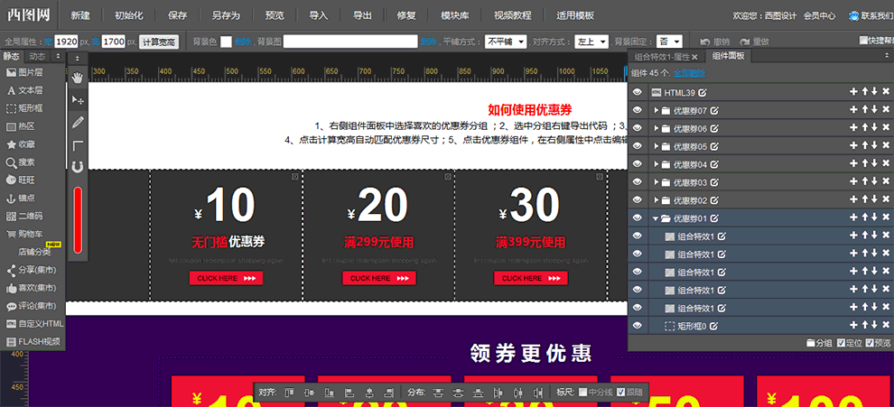
Task: Click the 联系我们 contact link
Action: 871,16
